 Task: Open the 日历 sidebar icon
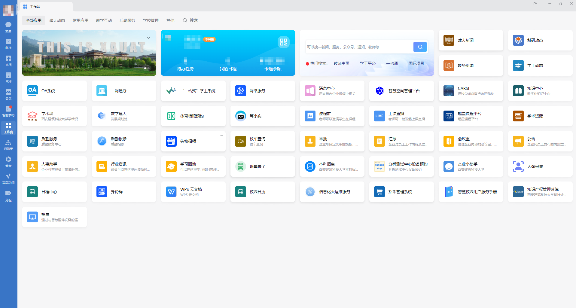8,77
